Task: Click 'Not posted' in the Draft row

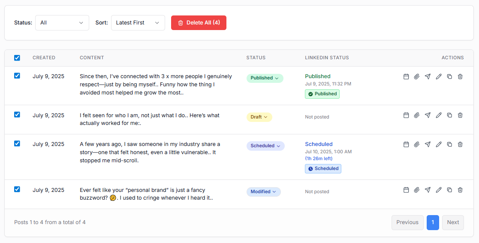Action: coord(317,117)
